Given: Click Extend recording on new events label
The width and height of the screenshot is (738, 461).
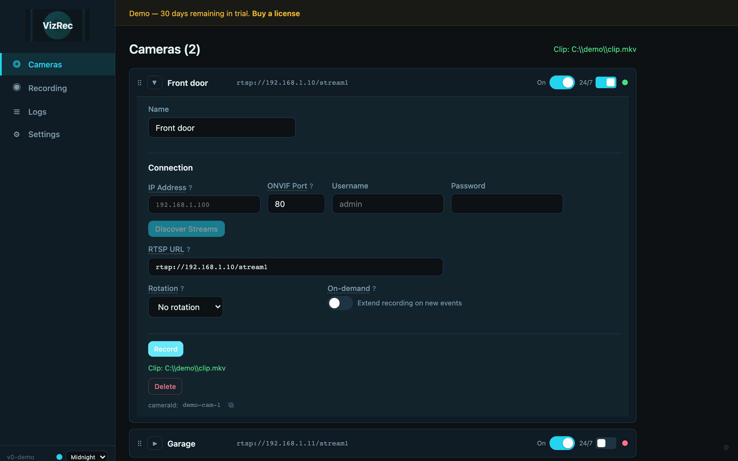Looking at the screenshot, I should tap(410, 303).
